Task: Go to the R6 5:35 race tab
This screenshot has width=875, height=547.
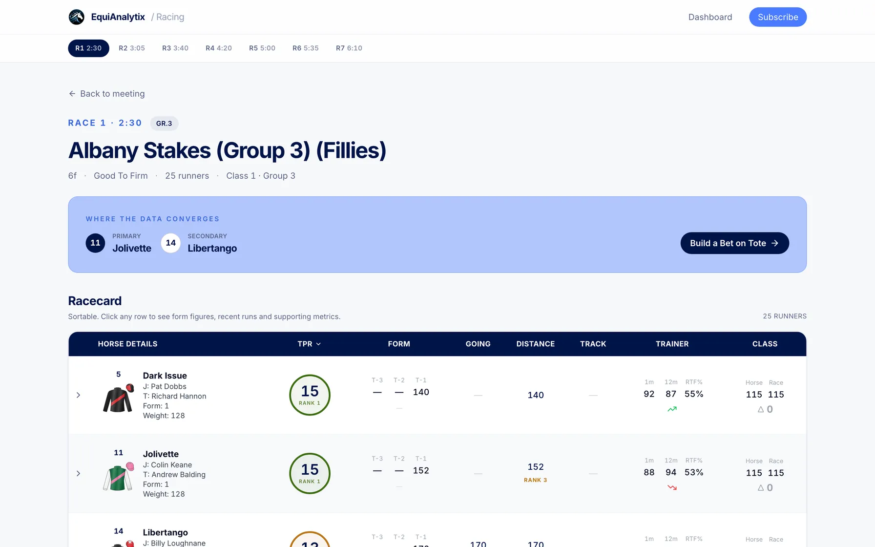Action: coord(306,48)
